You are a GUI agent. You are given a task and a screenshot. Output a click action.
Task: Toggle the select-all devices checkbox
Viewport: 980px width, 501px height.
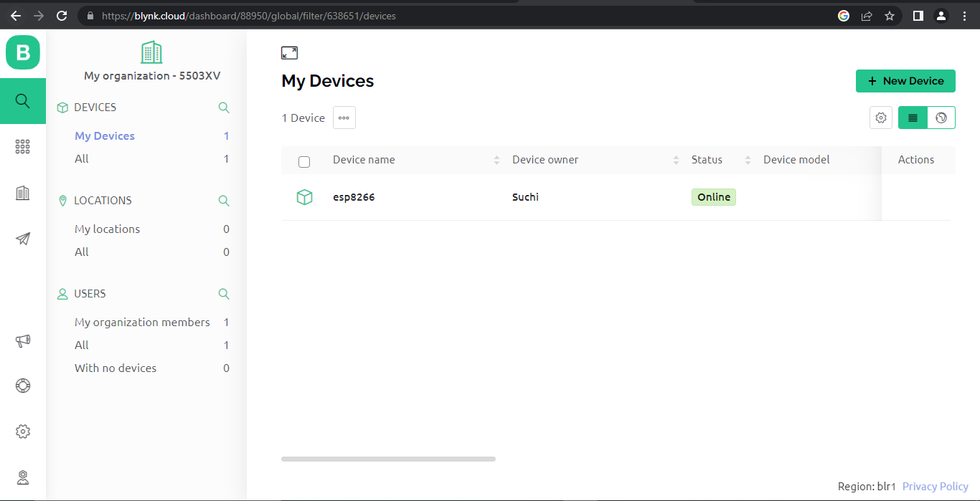click(x=304, y=162)
